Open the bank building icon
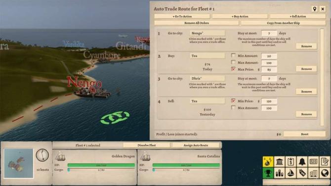Screen dimensions: 331x186 tap(279, 162)
